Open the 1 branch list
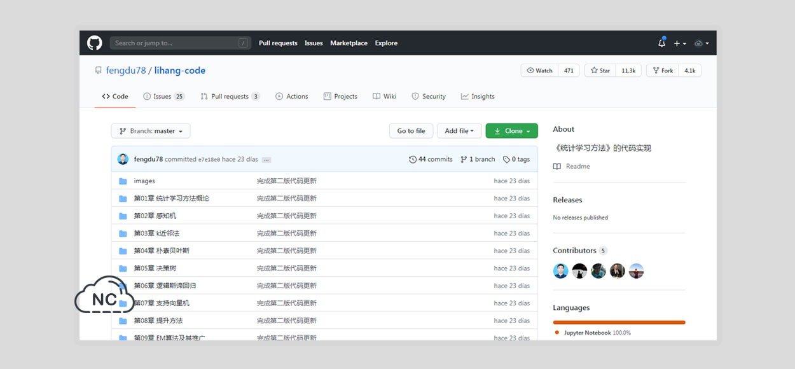This screenshot has width=795, height=369. pos(478,159)
